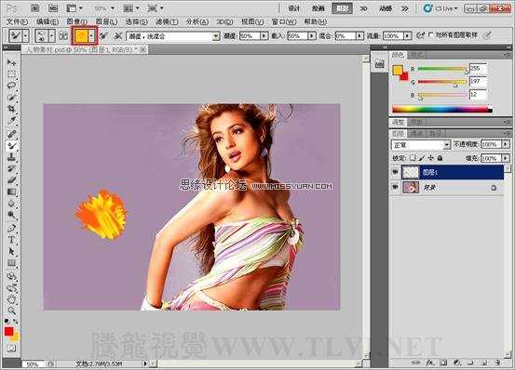Enable the 对所有图层取样 checkbox
This screenshot has width=515, height=370.
coord(431,34)
